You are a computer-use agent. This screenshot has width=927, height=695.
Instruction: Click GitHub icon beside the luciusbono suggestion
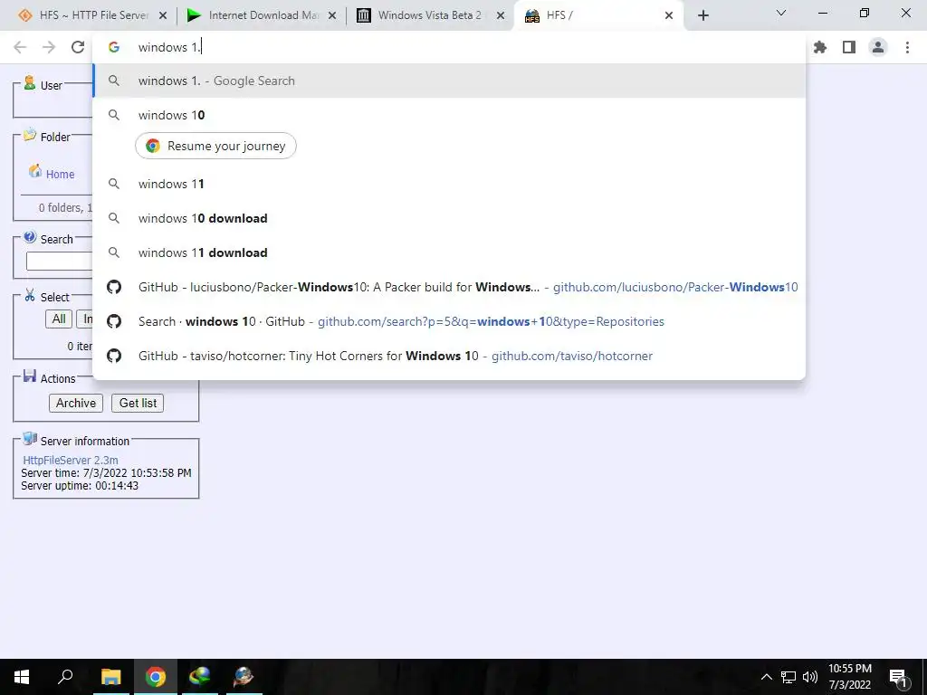click(x=114, y=287)
